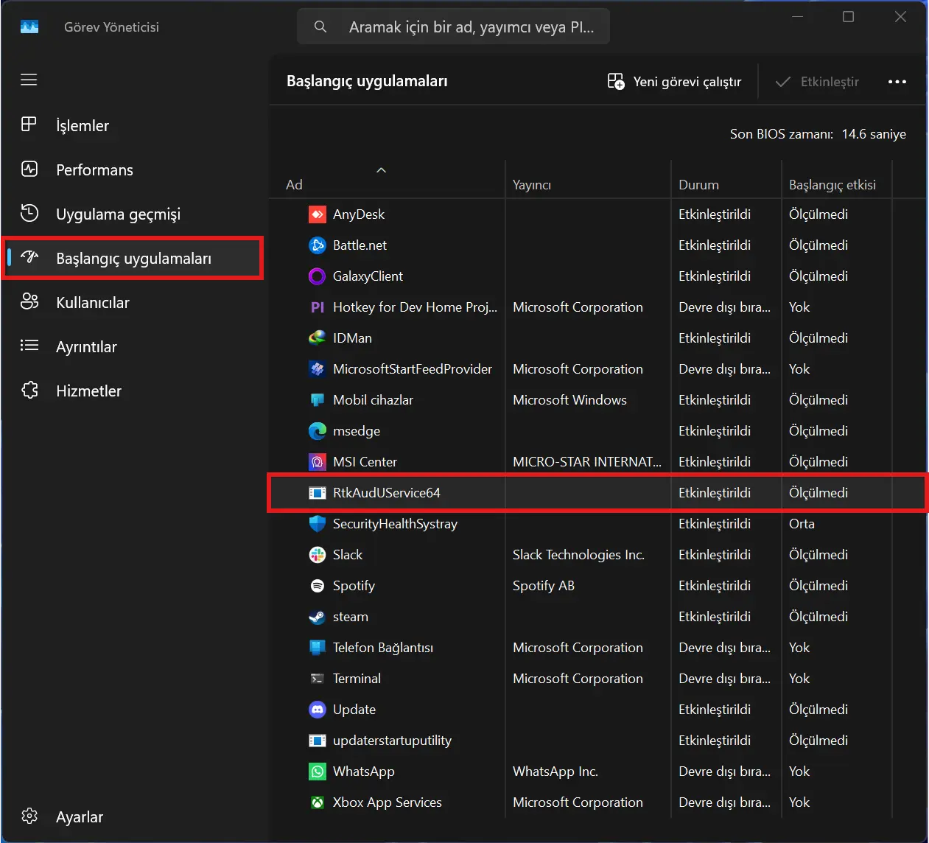Screen dimensions: 929x843
Task: Click Yeni görevi çalıştır button
Action: click(x=674, y=81)
